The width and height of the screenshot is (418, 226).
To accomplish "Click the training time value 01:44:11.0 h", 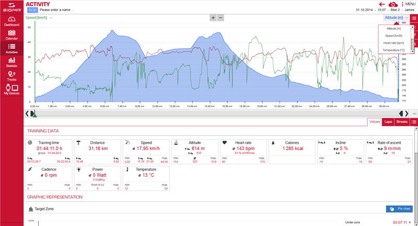I will tap(49, 149).
